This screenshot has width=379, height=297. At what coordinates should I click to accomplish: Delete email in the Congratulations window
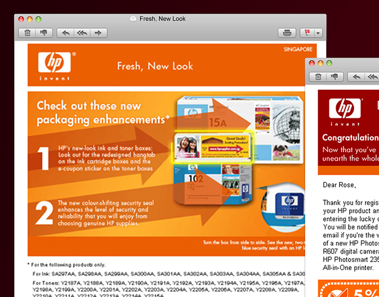318,77
